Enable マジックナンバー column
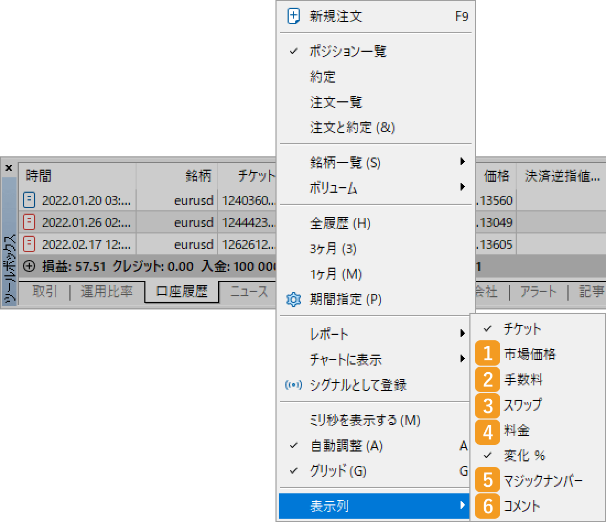Viewport: 606px width, 522px height. [538, 481]
